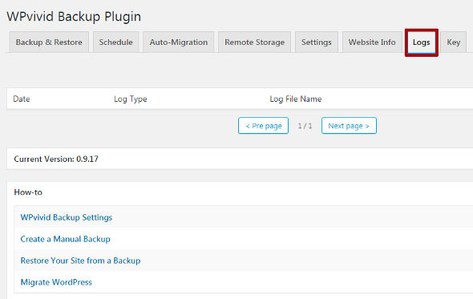Image resolution: width=473 pixels, height=299 pixels.
Task: Click the Current Version: 0.9.17 text
Action: pyautogui.click(x=56, y=159)
